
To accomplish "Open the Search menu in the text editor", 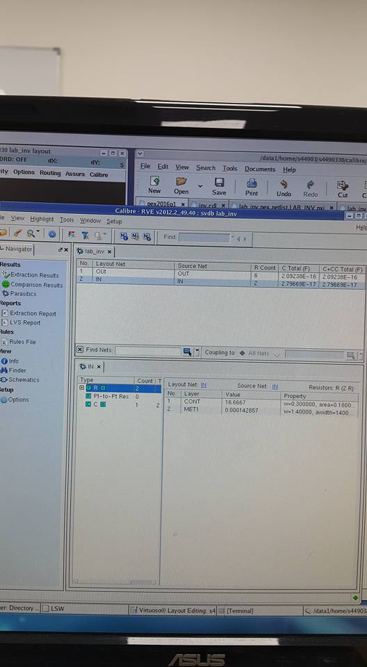I will click(206, 167).
